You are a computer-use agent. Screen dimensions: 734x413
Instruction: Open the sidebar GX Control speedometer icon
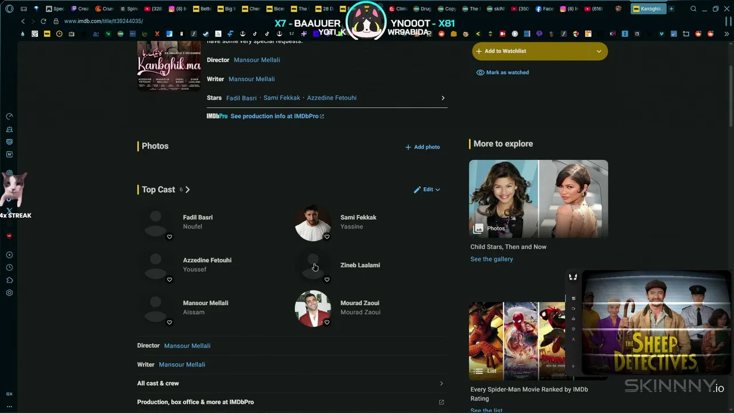tap(9, 116)
